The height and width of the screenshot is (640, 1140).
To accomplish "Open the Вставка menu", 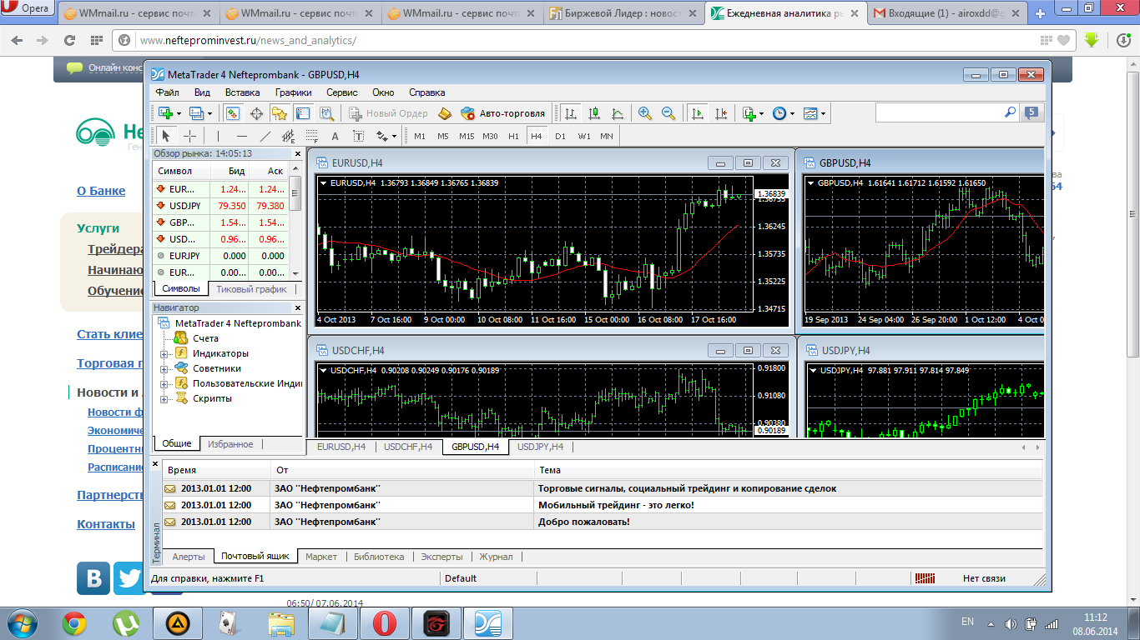I will (242, 92).
